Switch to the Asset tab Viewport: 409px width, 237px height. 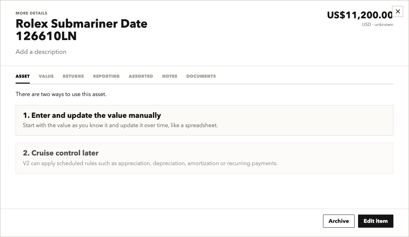(x=23, y=76)
